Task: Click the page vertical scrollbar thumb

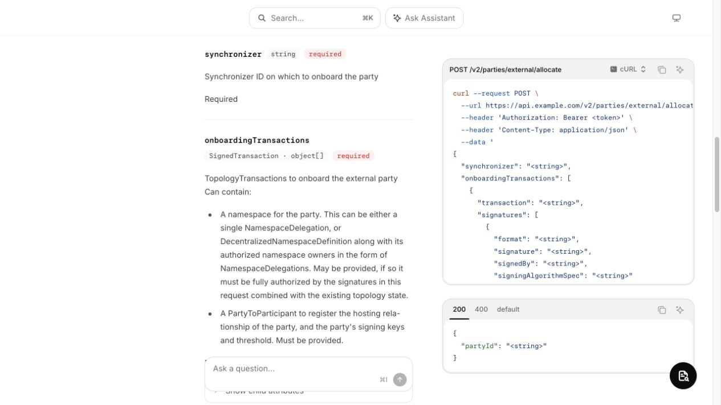Action: click(x=717, y=175)
